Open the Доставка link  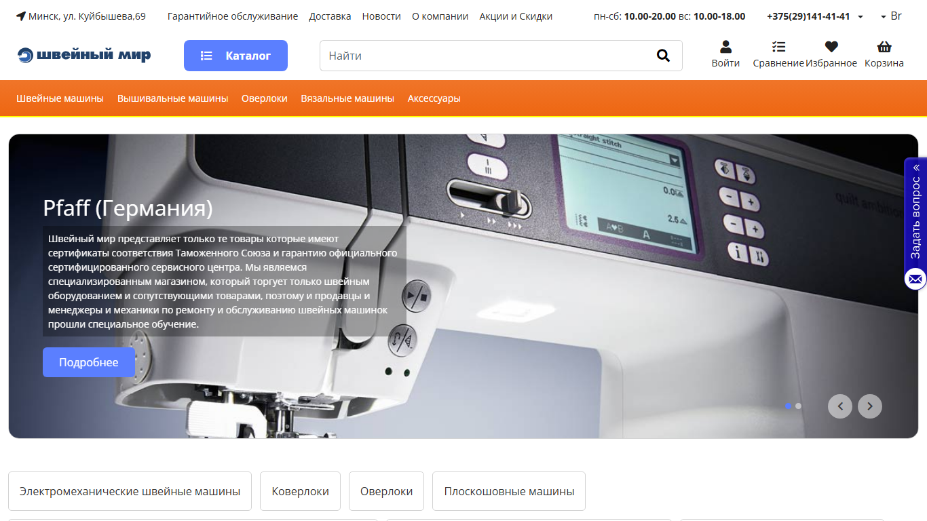(x=330, y=16)
